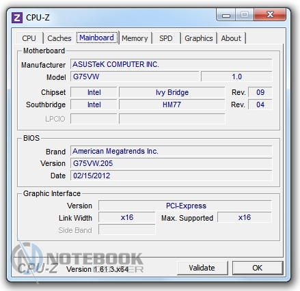Click the southbridge Rev. 04 value
The height and width of the screenshot is (291, 300).
tap(260, 105)
